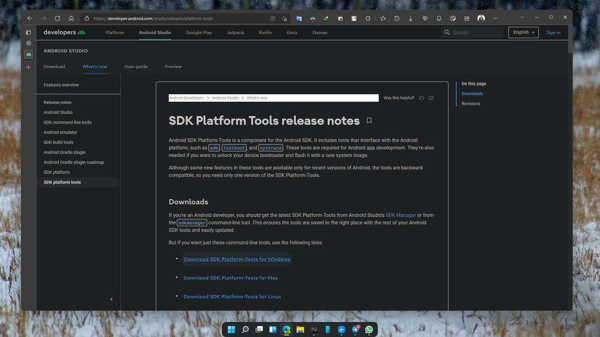This screenshot has width=600, height=337.
Task: Switch to the Preview tab
Action: click(x=173, y=67)
